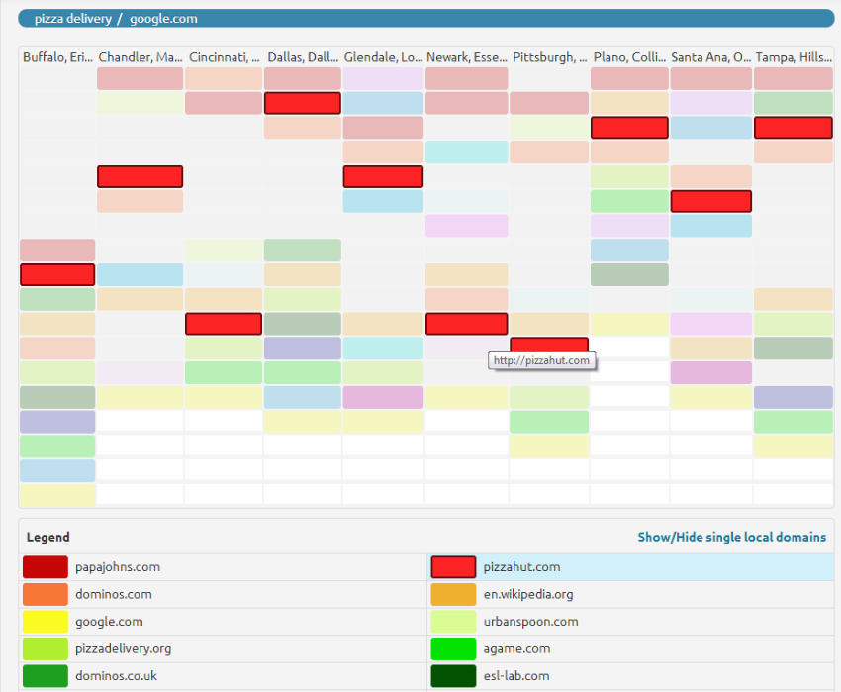Click the 'Dallas, Dall...' column header
This screenshot has height=692, width=841.
[303, 57]
